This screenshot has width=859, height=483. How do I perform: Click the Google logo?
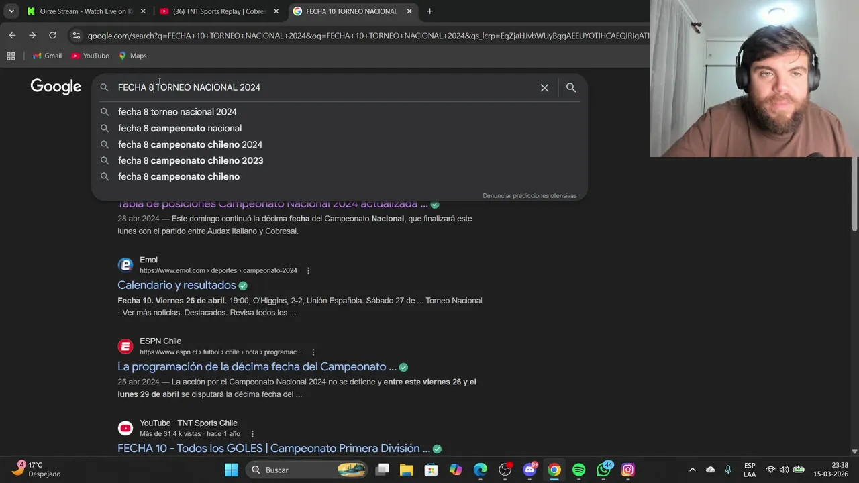(56, 87)
